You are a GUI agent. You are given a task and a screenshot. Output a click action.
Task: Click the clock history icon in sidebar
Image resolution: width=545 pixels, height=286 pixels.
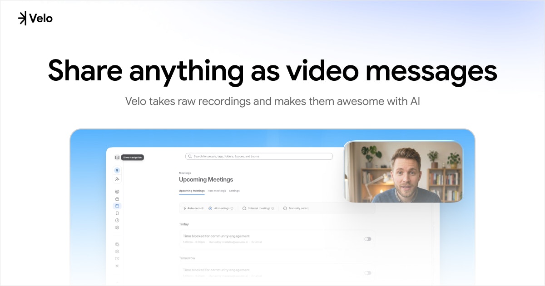pos(117,220)
